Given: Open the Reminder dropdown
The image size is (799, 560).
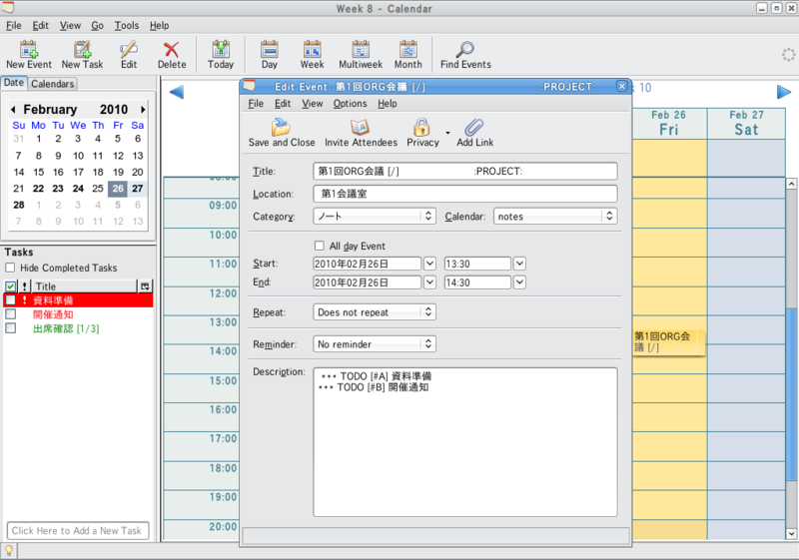Looking at the screenshot, I should pos(374,344).
